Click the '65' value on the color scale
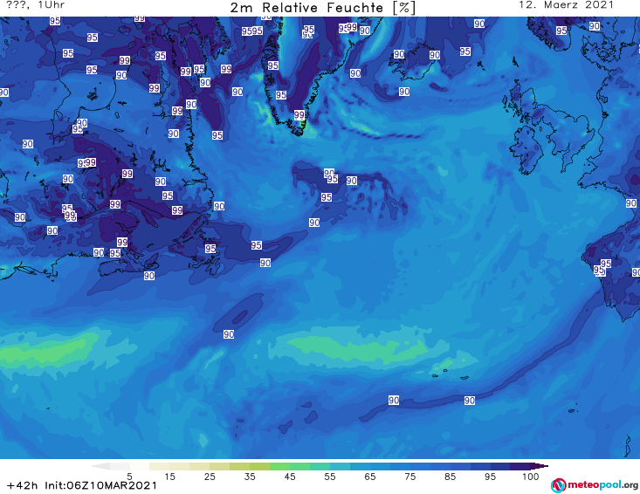The height and width of the screenshot is (494, 640). [x=370, y=477]
